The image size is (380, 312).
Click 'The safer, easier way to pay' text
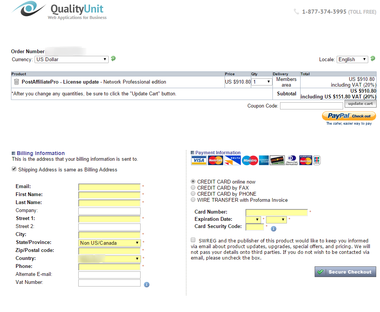[x=349, y=124]
